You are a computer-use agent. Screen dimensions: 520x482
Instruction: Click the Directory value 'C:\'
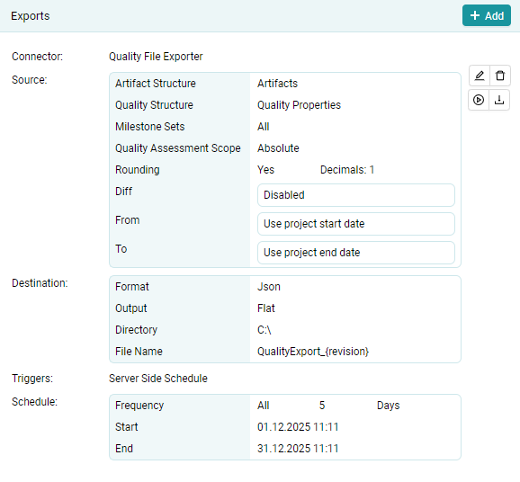(264, 330)
